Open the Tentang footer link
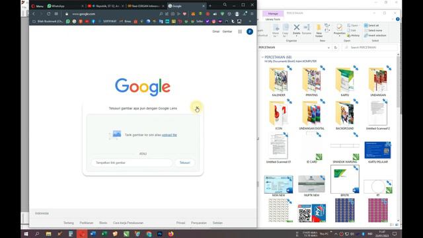This screenshot has width=423, height=238. pos(69,223)
